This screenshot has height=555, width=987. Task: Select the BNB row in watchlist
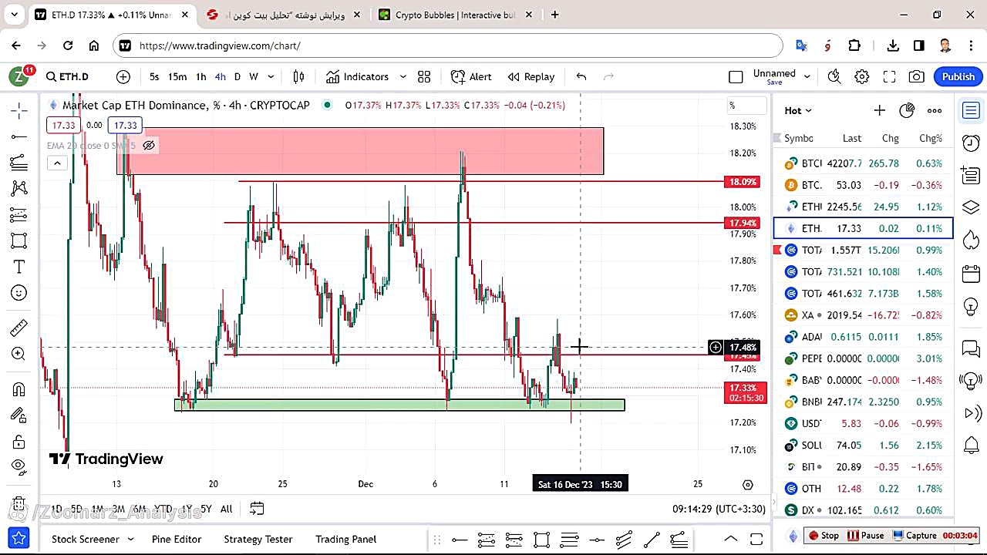863,402
